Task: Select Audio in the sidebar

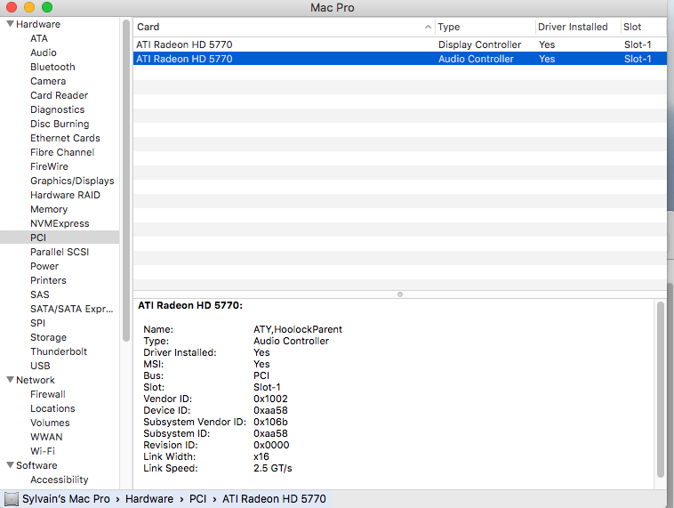Action: (x=44, y=52)
